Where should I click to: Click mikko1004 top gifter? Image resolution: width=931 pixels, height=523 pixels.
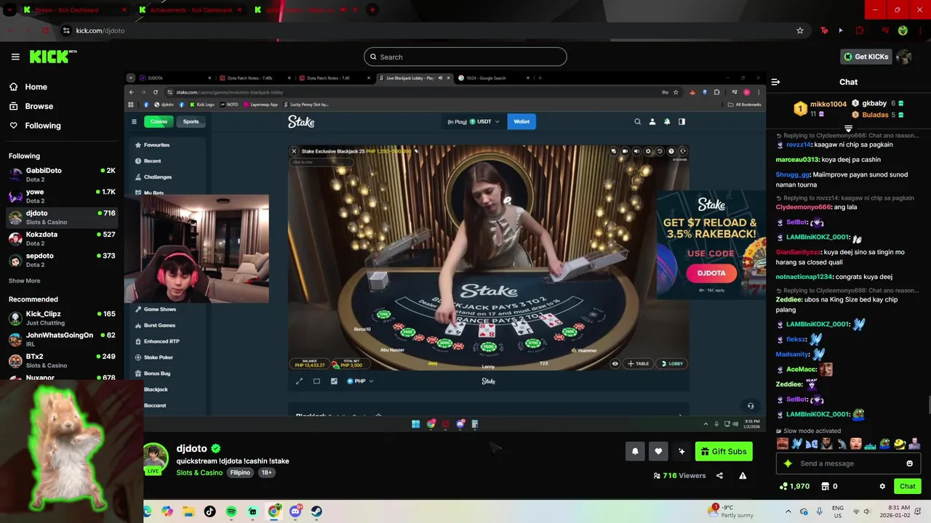tap(828, 105)
